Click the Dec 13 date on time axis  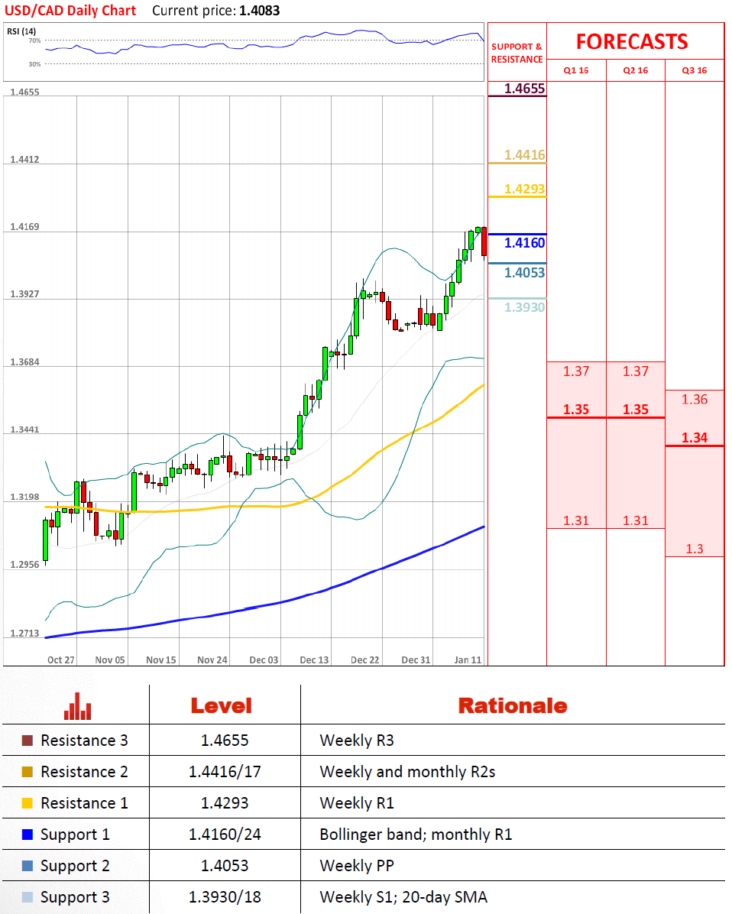coord(314,660)
